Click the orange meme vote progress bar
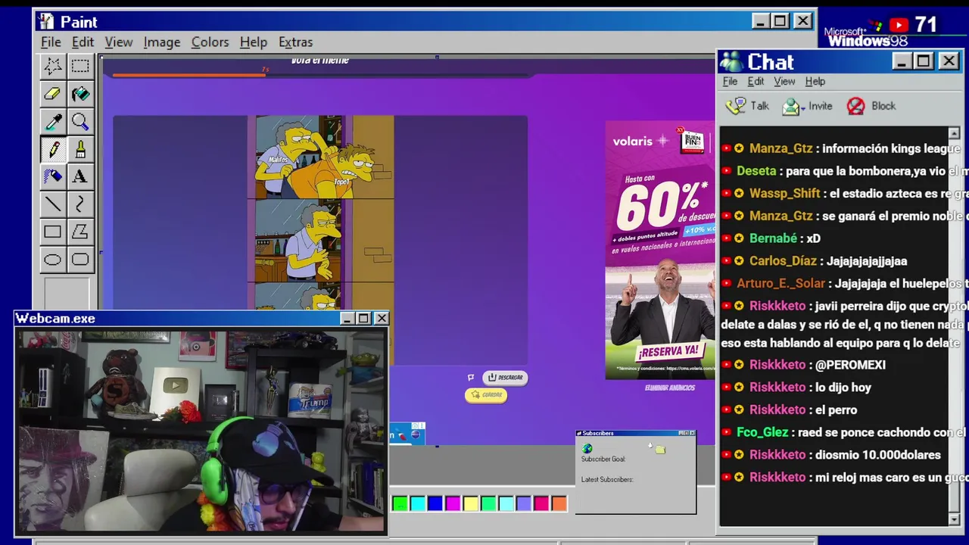Viewport: 969px width, 545px height. 189,75
